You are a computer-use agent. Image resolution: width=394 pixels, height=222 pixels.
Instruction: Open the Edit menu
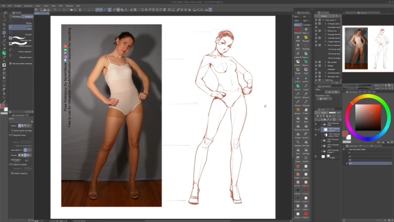[x=9, y=5]
